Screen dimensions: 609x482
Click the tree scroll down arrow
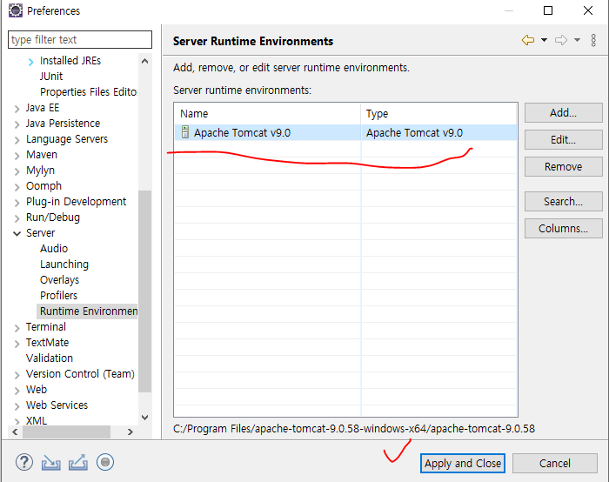144,418
